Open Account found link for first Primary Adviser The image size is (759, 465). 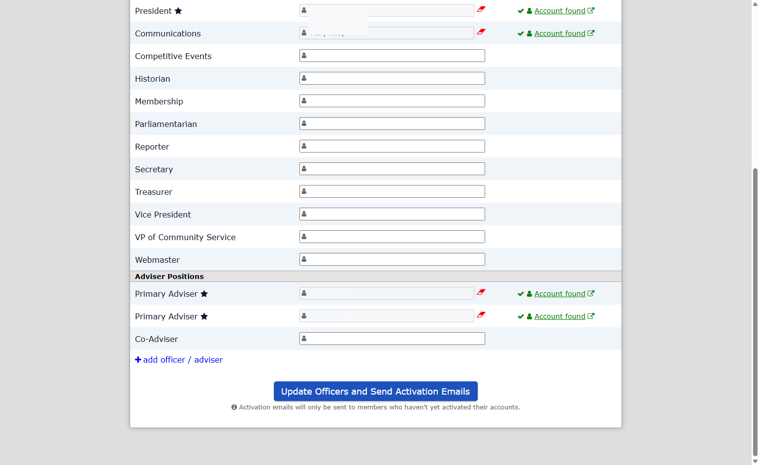(x=560, y=294)
